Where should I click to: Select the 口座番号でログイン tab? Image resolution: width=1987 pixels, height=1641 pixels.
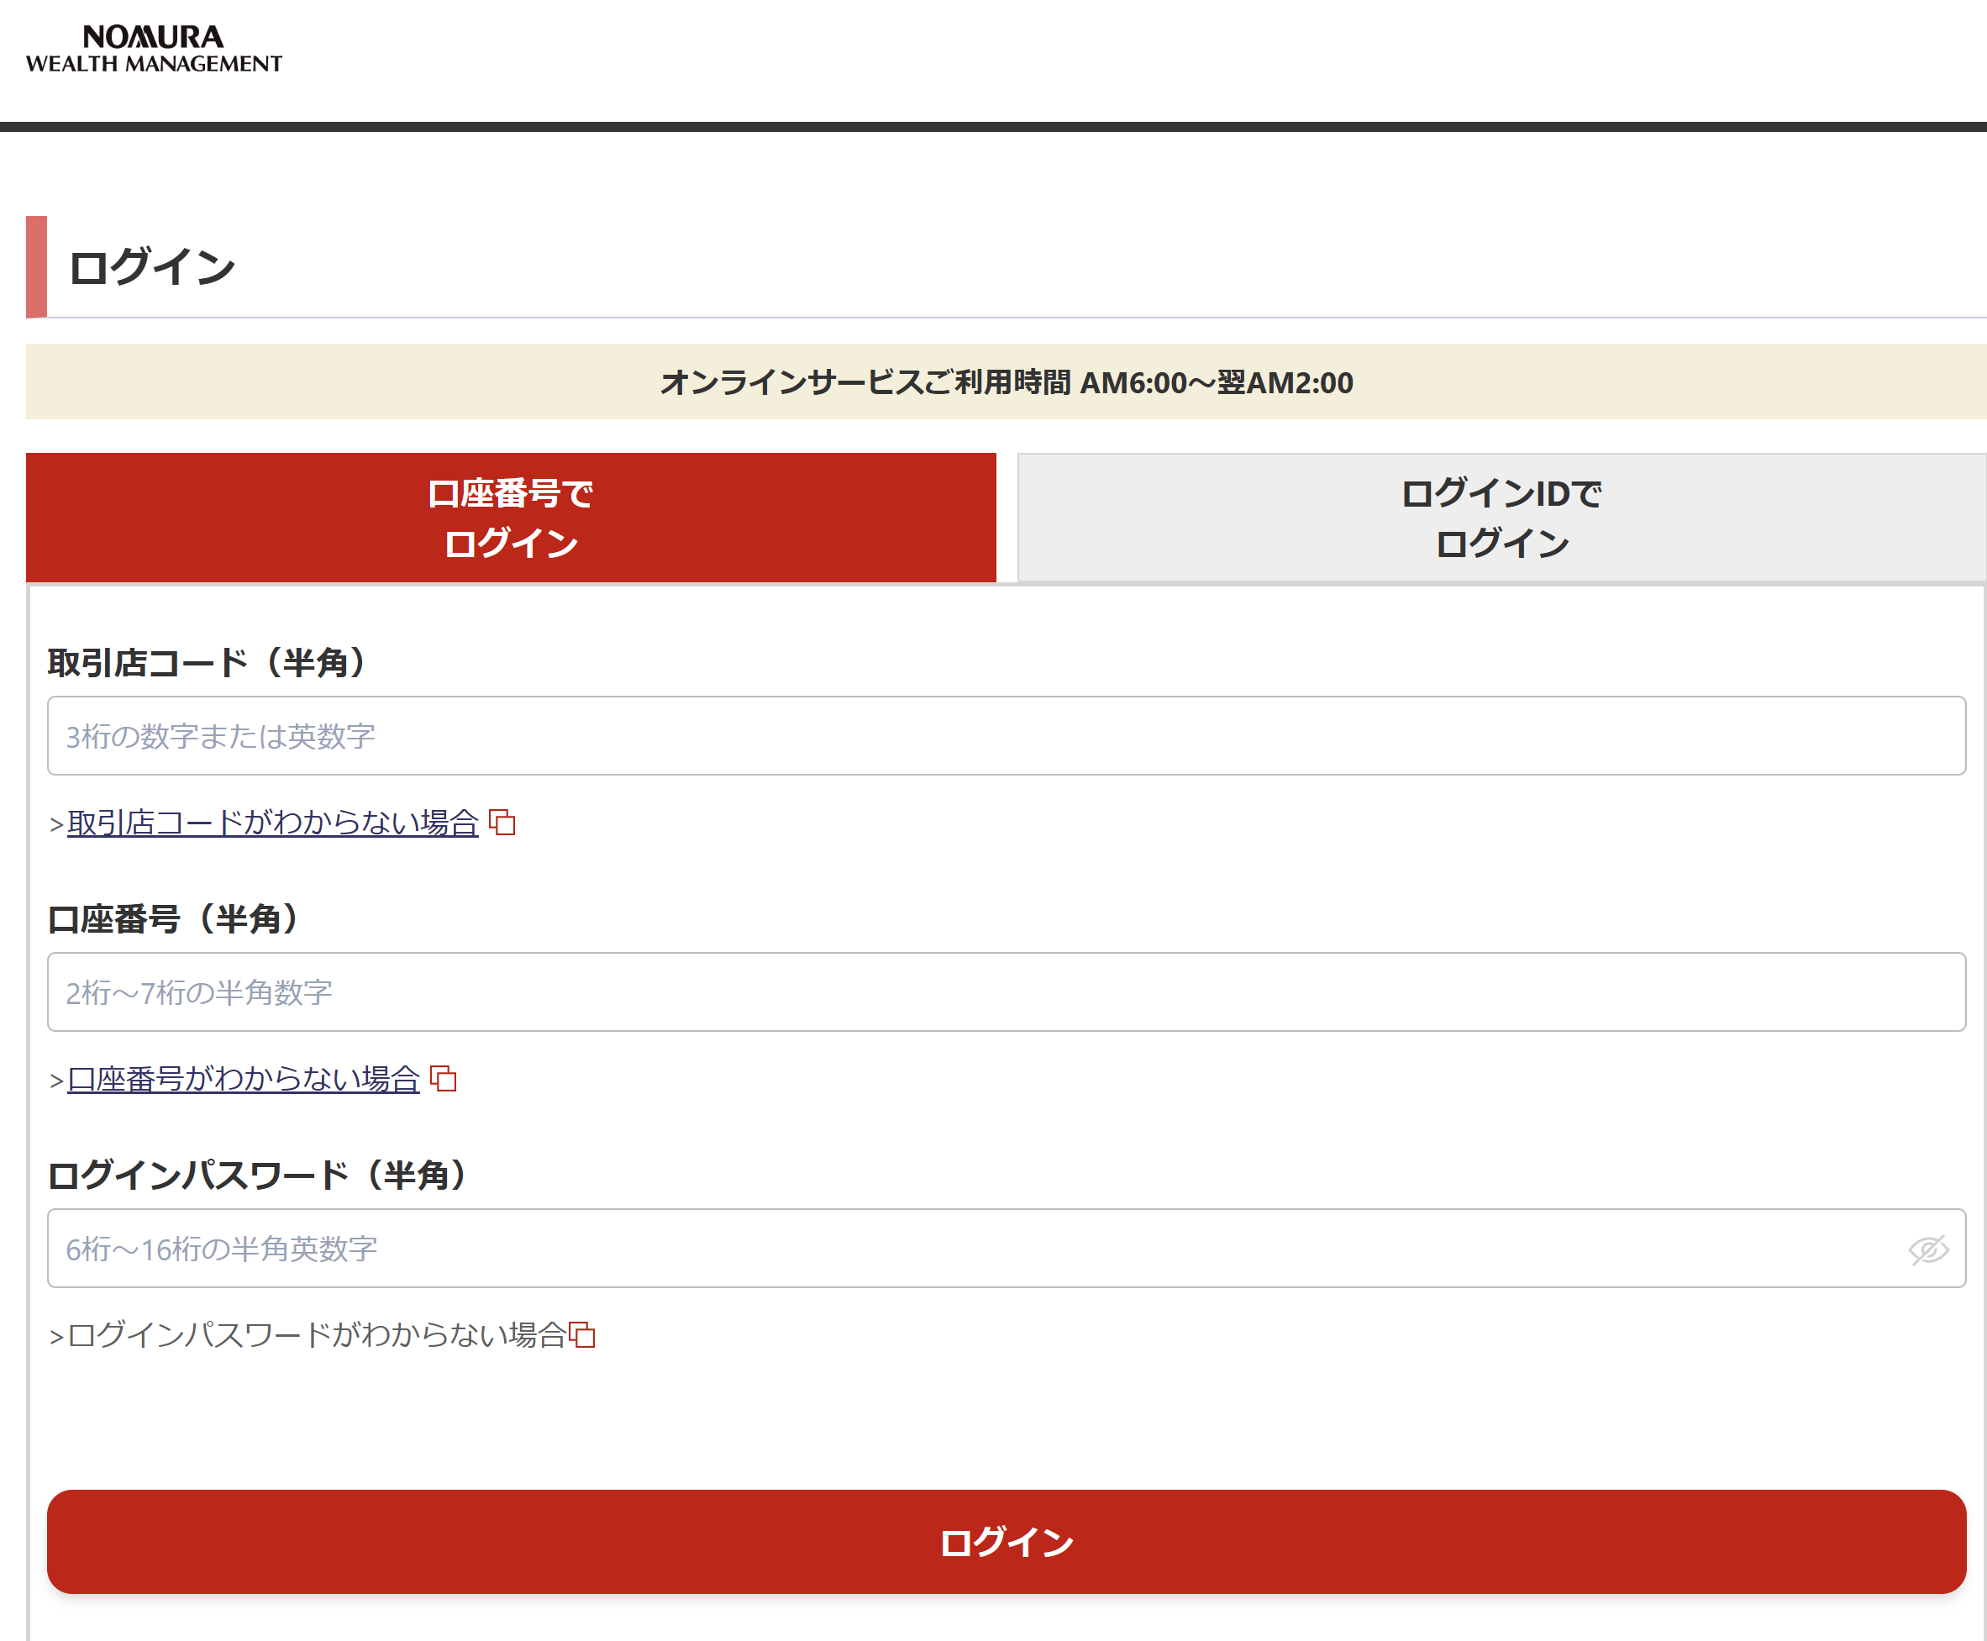click(511, 518)
